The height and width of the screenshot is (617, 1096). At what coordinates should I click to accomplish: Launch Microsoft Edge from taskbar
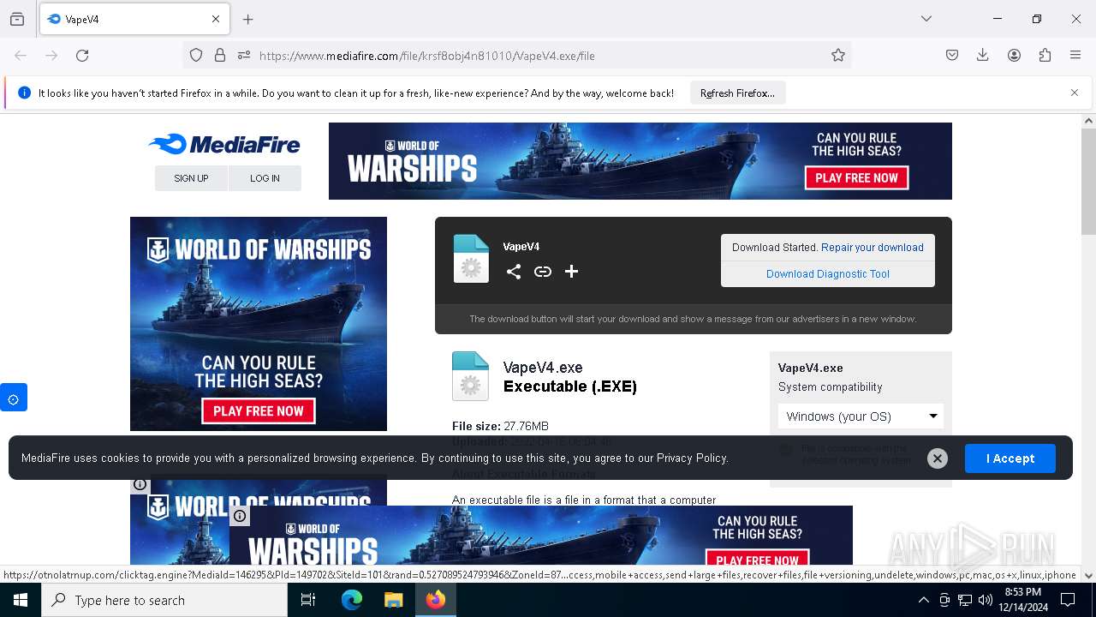coord(352,600)
